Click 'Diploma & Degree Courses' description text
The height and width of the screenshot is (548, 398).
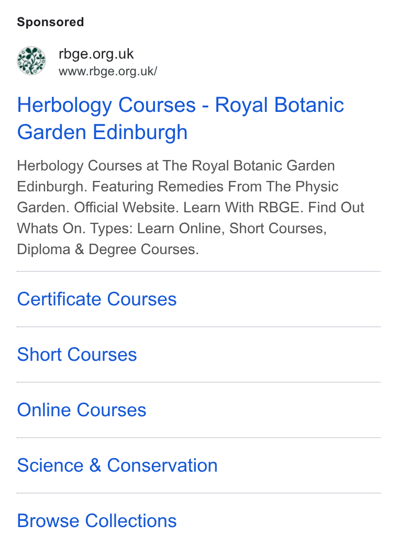point(108,249)
